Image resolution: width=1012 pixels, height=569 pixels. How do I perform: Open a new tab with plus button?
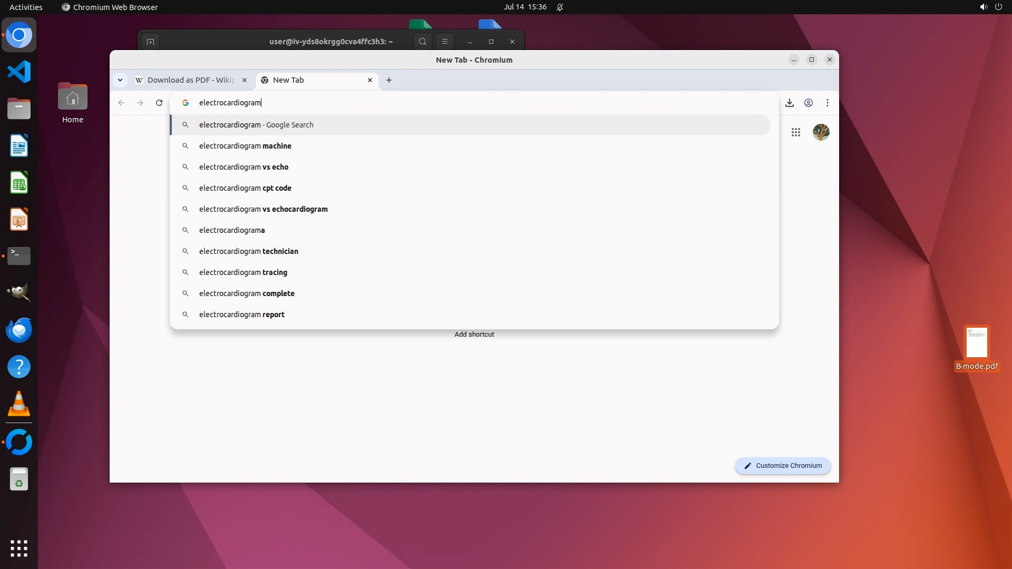[x=389, y=80]
